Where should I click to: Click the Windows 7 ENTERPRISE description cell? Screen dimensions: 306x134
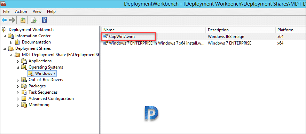(229, 43)
